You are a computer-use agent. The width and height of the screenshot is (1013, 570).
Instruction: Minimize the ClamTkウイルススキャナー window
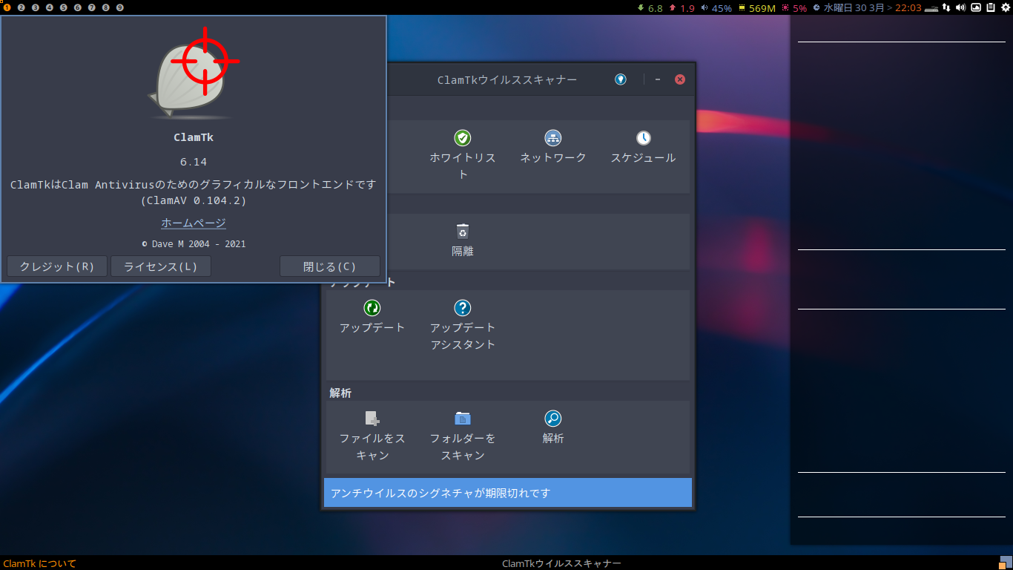pos(658,79)
